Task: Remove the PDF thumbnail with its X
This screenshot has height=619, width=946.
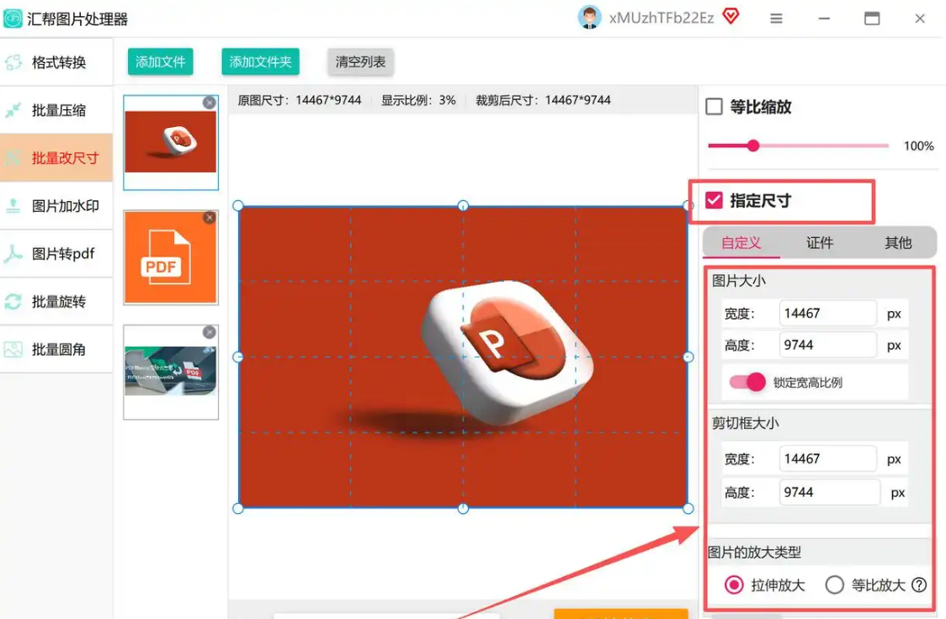Action: point(210,218)
